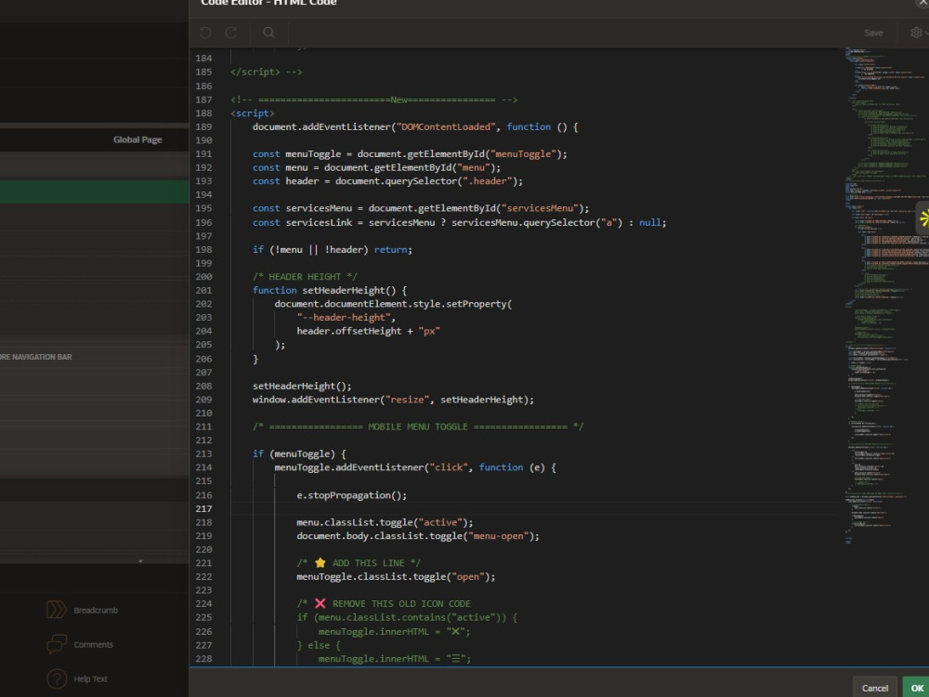The height and width of the screenshot is (697, 929).
Task: Click the header.offsetHeight + "px" line
Action: 368,332
